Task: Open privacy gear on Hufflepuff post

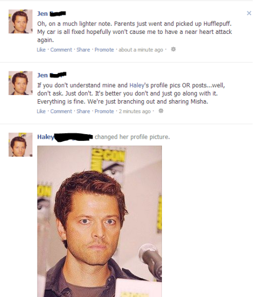Action: (173, 49)
